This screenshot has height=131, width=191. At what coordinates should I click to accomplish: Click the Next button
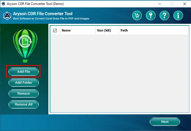(165, 122)
